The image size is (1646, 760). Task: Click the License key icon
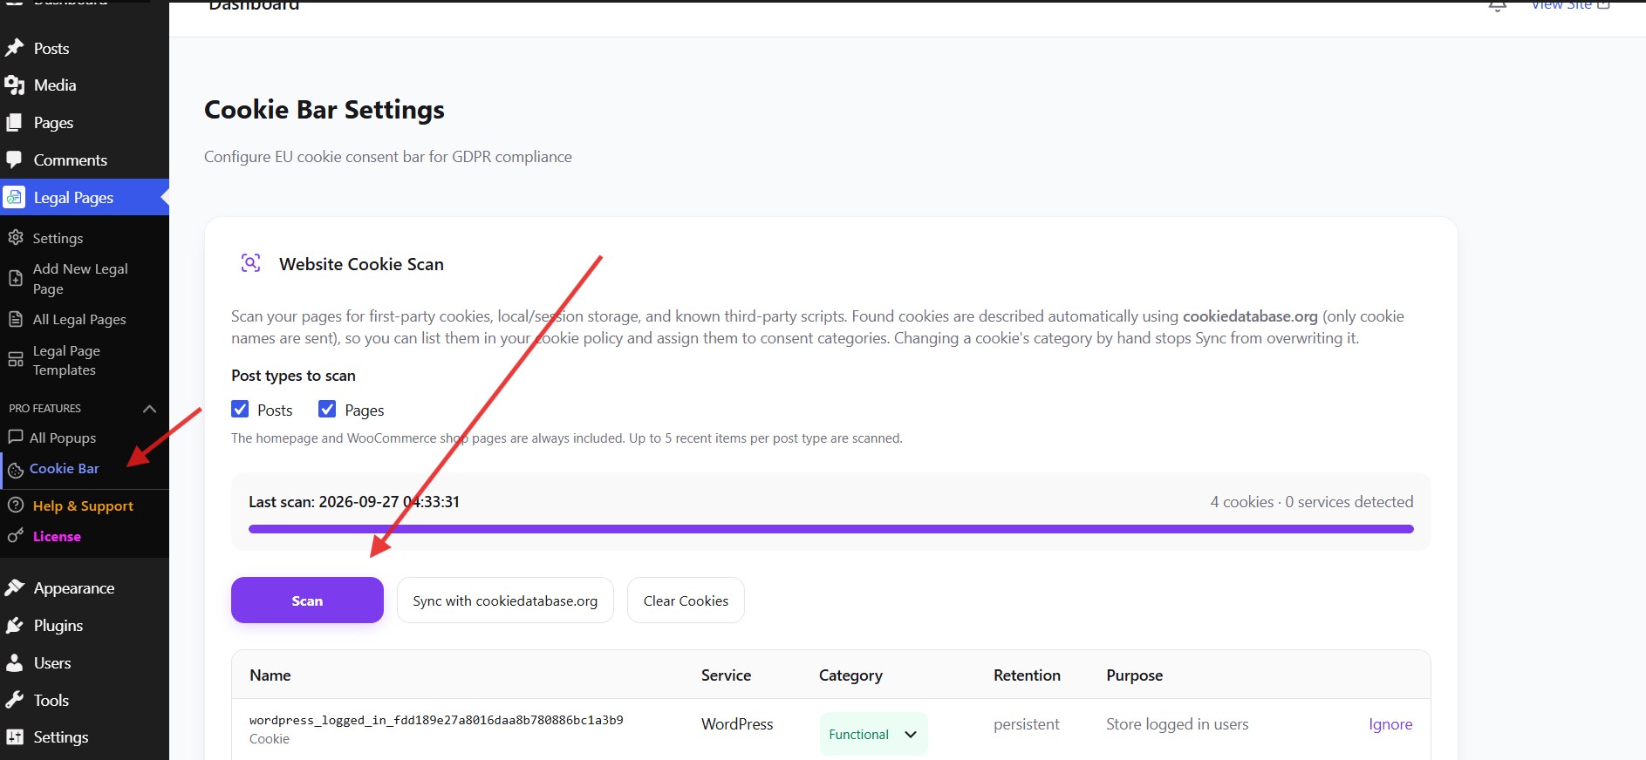(16, 536)
